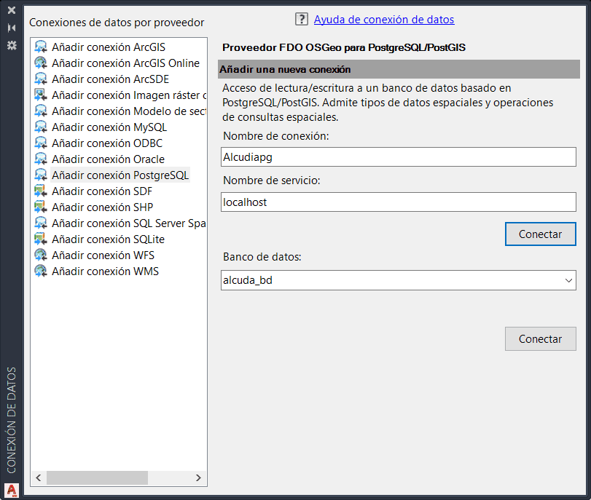The width and height of the screenshot is (591, 500).
Task: Click the SDF connection icon
Action: (x=41, y=191)
